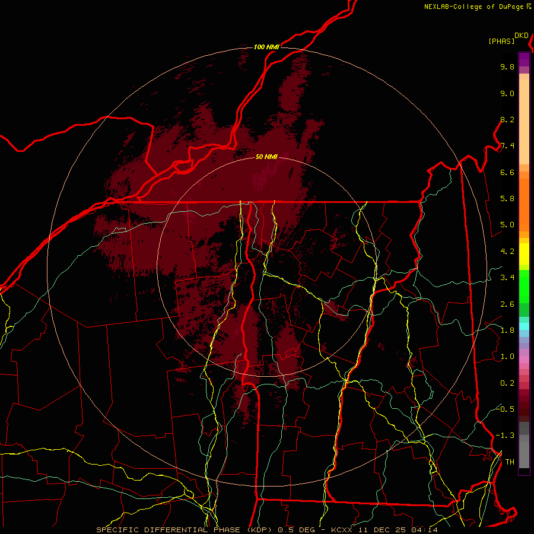
Task: Click the orange segment of color bar
Action: (524, 205)
